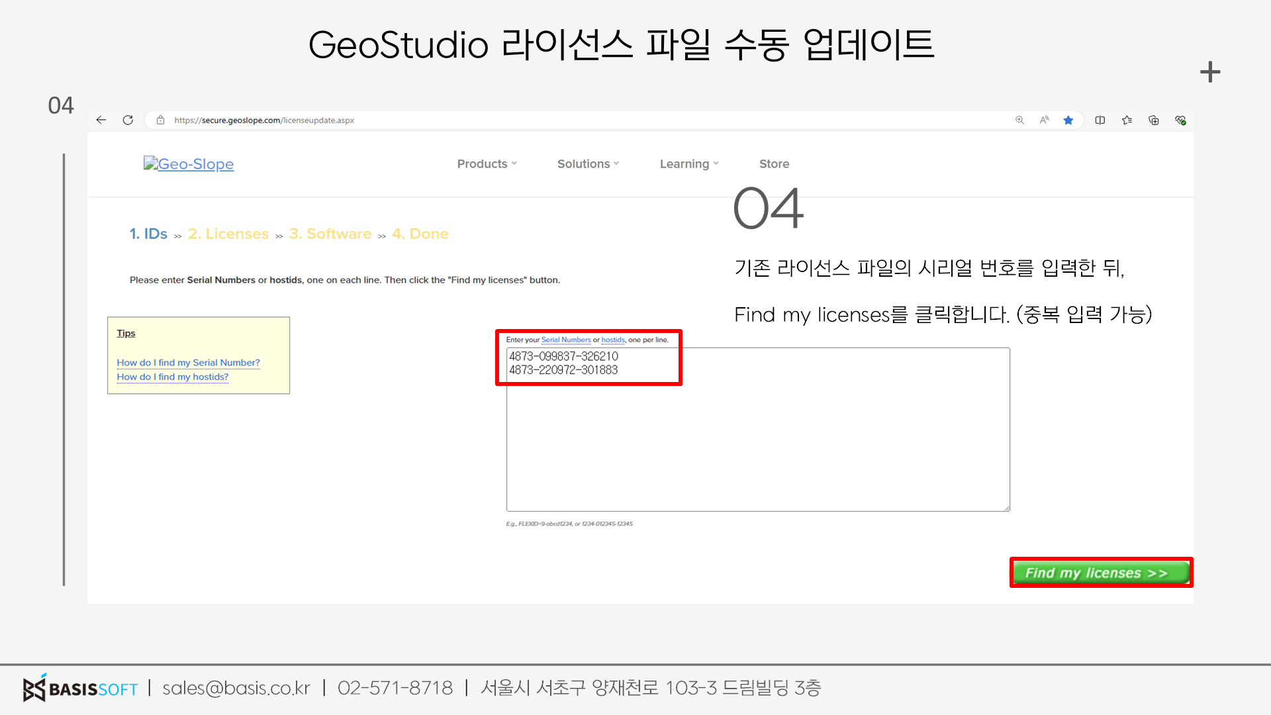1271x715 pixels.
Task: Open the favorites list icon
Action: [x=1127, y=120]
